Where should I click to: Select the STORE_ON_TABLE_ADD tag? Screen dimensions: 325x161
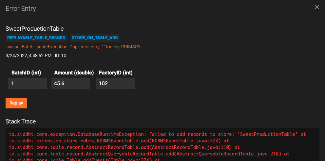click(x=95, y=38)
